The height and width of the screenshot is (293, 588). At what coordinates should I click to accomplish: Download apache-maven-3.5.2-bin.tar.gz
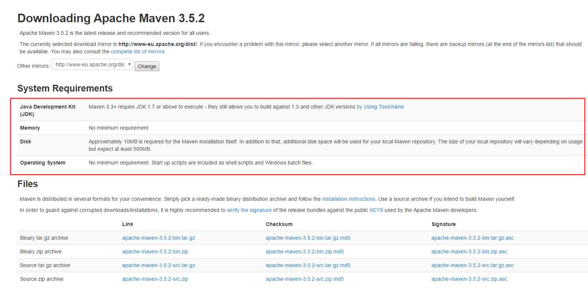pos(159,238)
